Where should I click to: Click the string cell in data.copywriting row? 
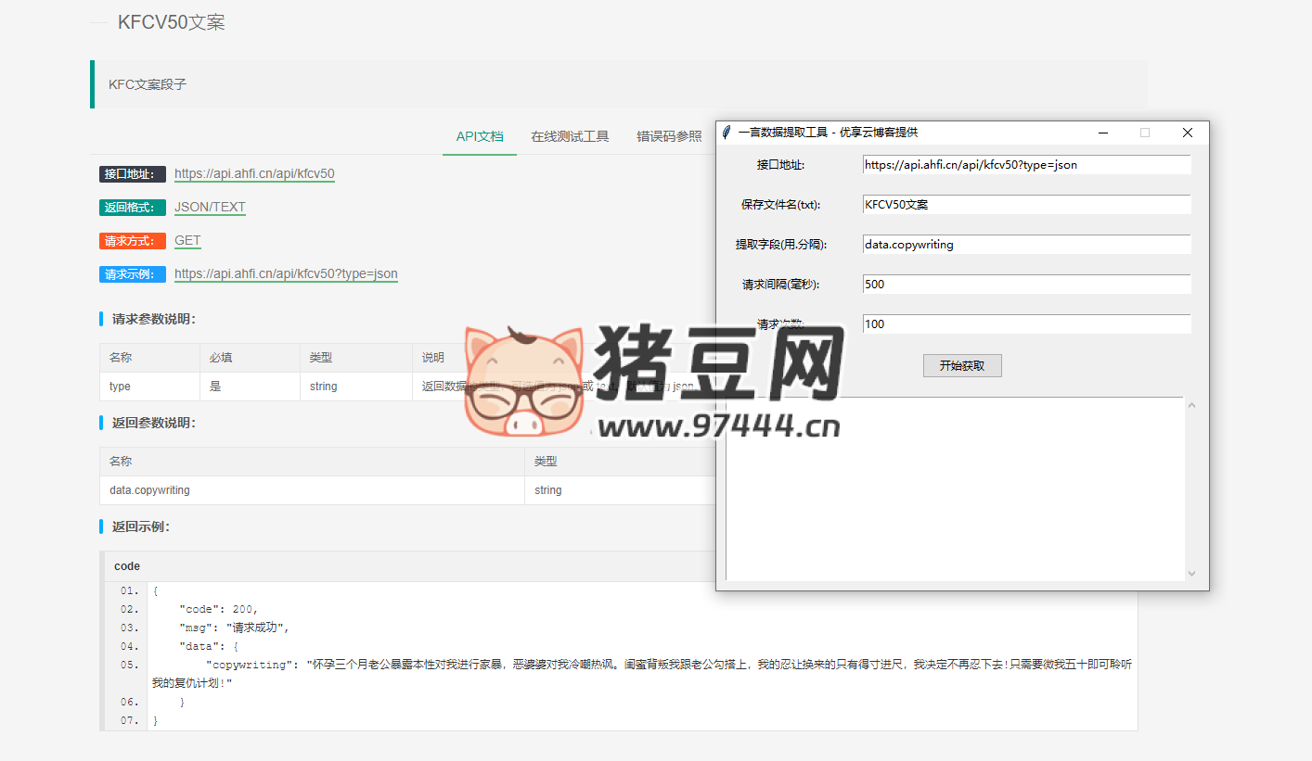620,490
